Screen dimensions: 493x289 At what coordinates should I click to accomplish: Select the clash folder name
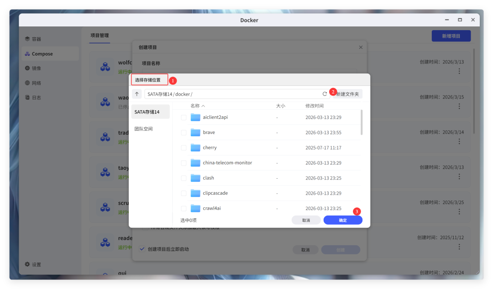208,178
